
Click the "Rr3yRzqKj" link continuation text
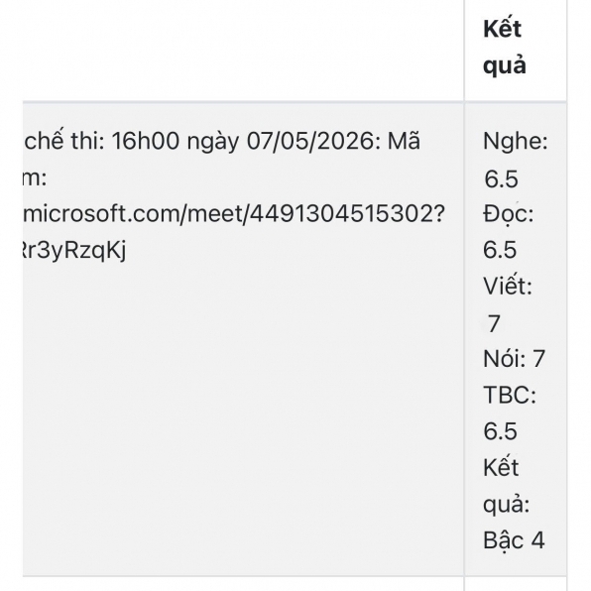(x=74, y=250)
